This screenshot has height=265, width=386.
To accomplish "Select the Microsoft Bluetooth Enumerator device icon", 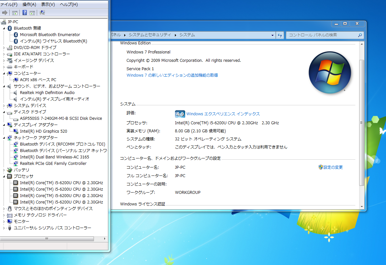I will 16,35.
